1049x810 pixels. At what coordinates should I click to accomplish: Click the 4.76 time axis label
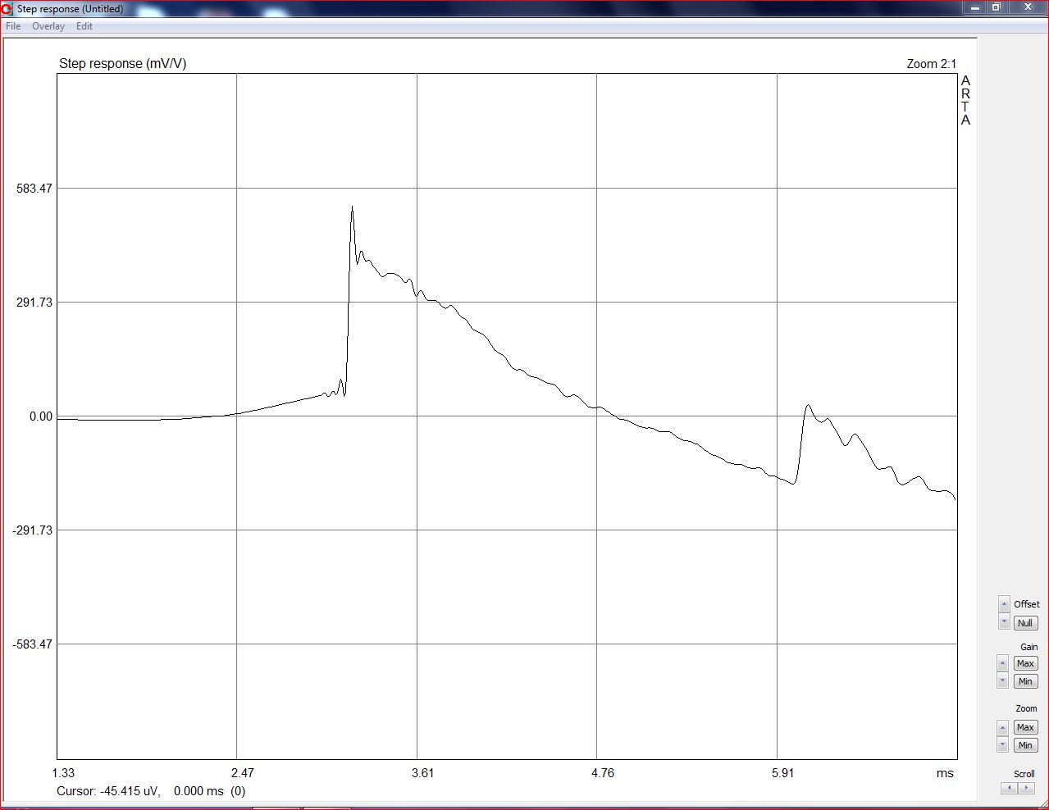(x=603, y=773)
